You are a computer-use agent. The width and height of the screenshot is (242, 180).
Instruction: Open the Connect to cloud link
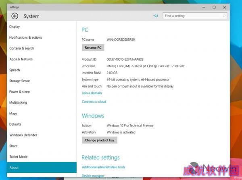point(94,101)
